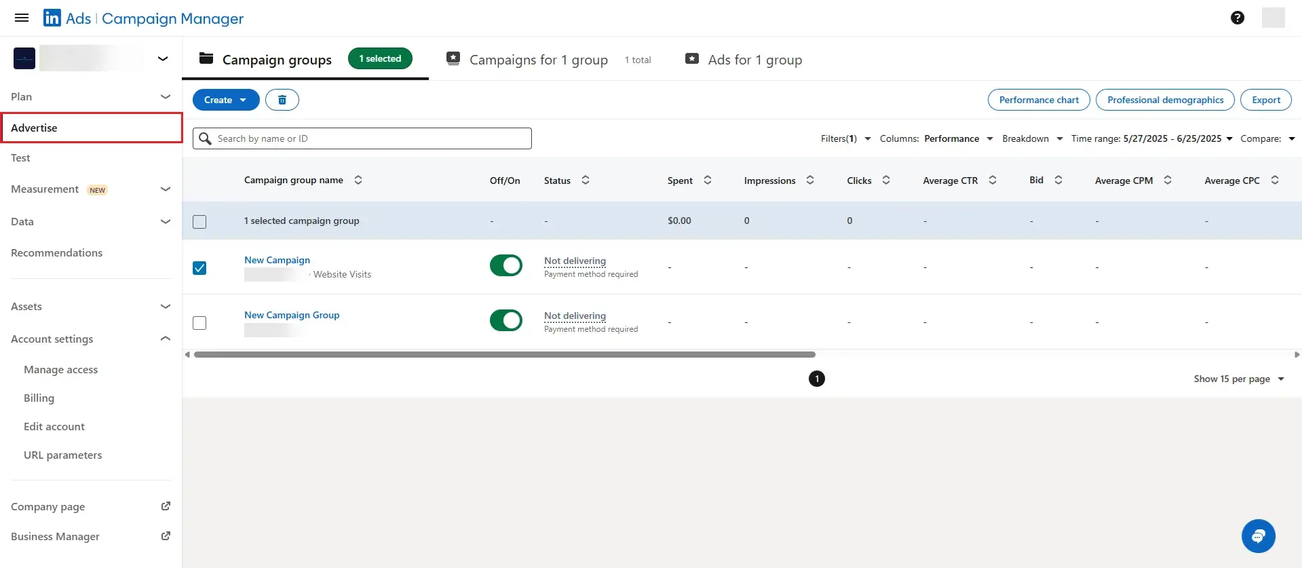1302x568 pixels.
Task: Open Show 15 per page dropdown
Action: pos(1239,379)
